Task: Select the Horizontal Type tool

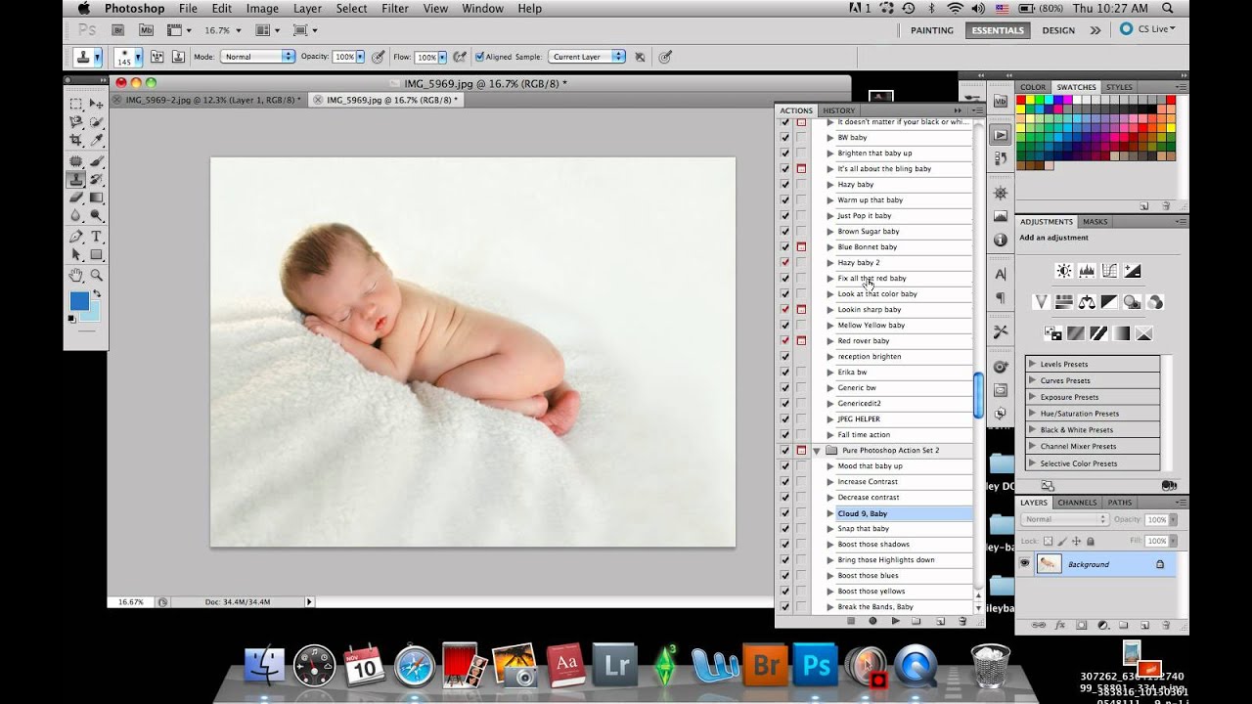Action: (97, 237)
